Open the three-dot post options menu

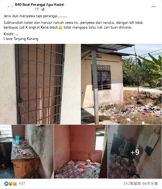pyautogui.click(x=153, y=7)
